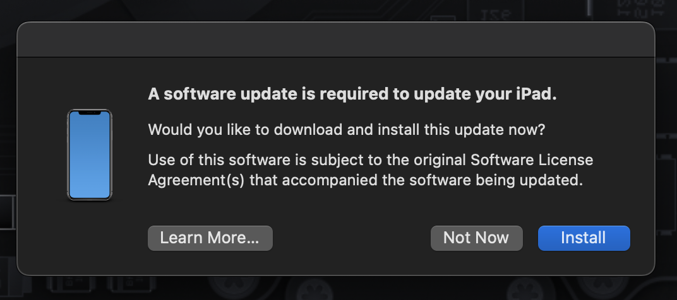The height and width of the screenshot is (300, 677).
Task: Select the bold iPad update heading
Action: coord(352,94)
